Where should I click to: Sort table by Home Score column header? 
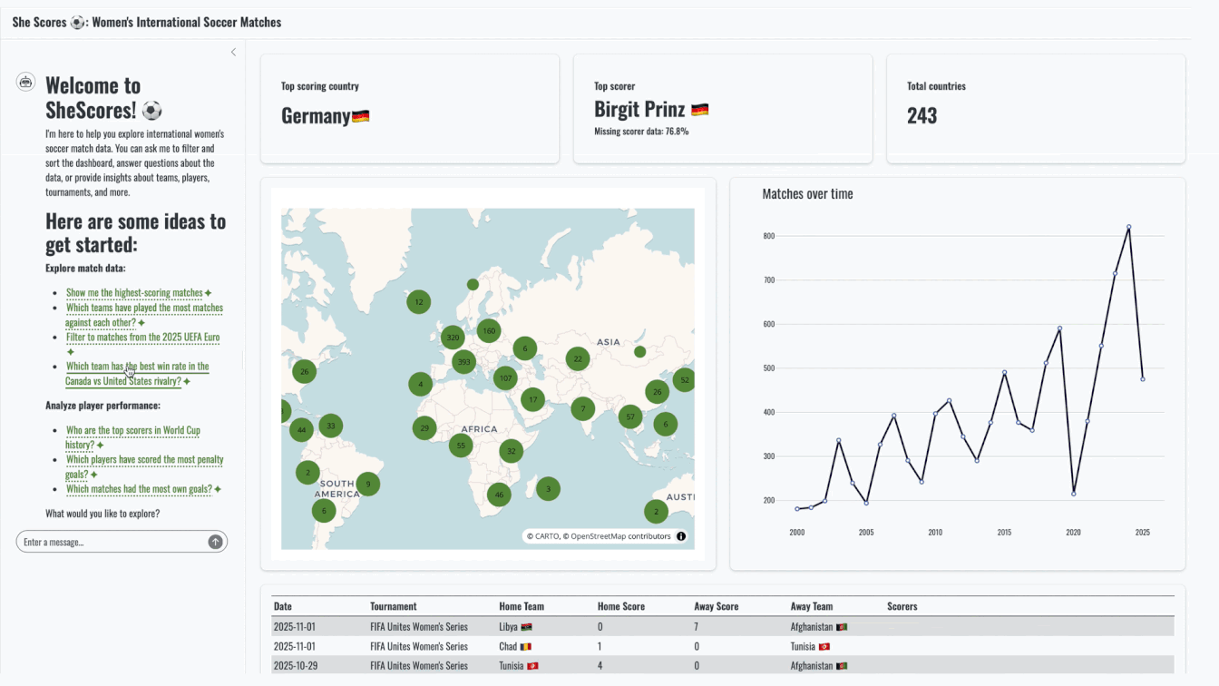620,606
